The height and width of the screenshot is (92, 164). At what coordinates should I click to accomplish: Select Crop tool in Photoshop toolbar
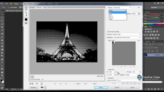[2, 27]
